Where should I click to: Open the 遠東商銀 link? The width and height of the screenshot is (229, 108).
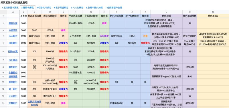click(x=13, y=77)
